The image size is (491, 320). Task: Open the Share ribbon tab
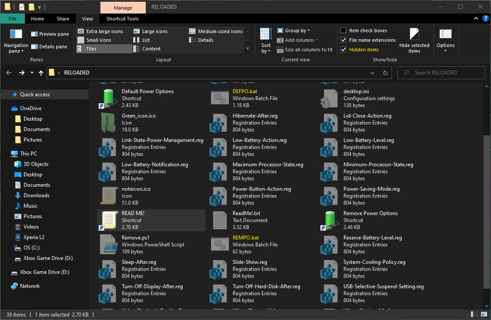point(63,19)
